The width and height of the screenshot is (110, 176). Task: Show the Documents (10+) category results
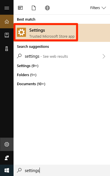(31, 84)
